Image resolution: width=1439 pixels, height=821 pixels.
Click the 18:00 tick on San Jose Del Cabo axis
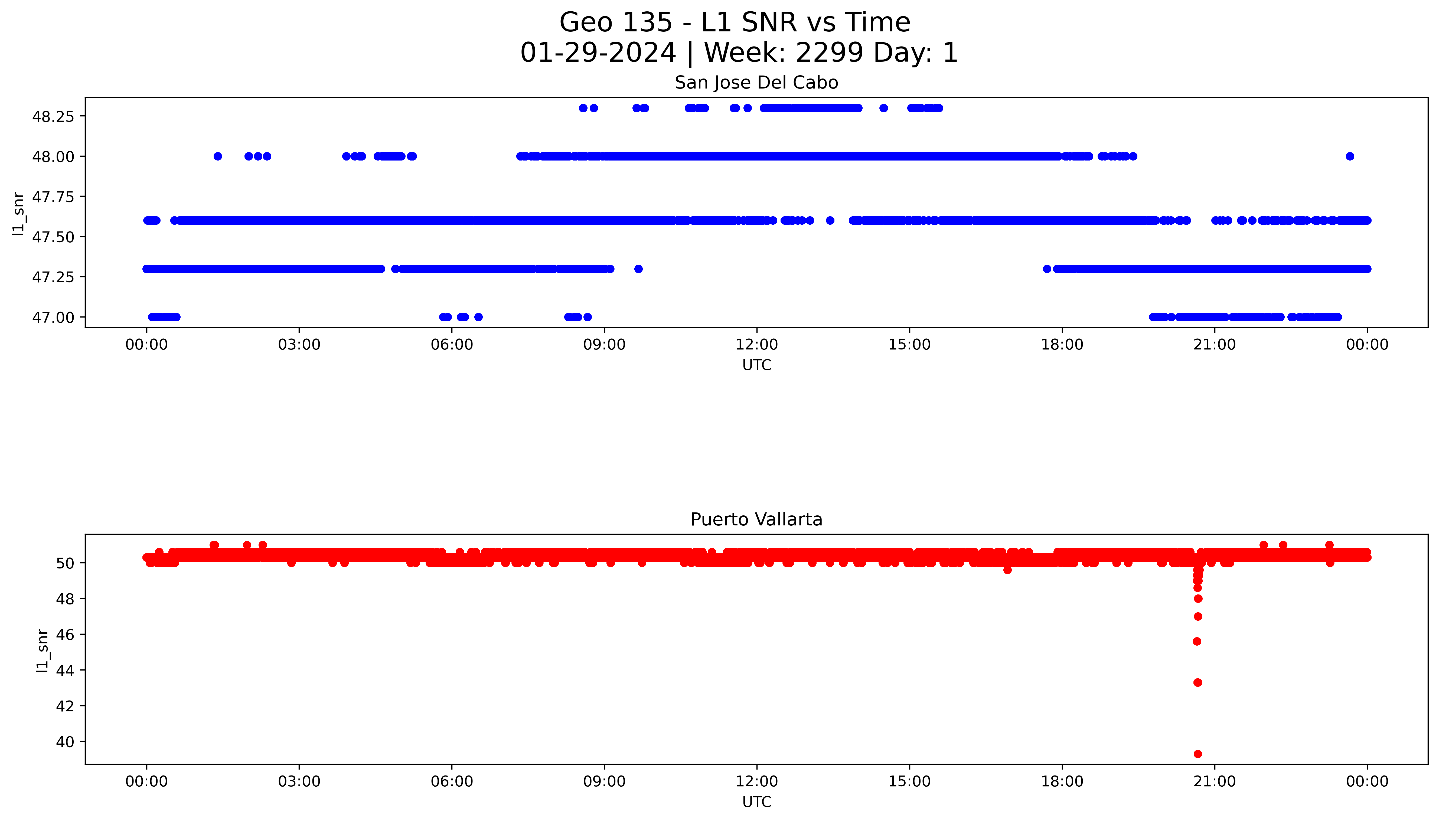coord(1062,345)
